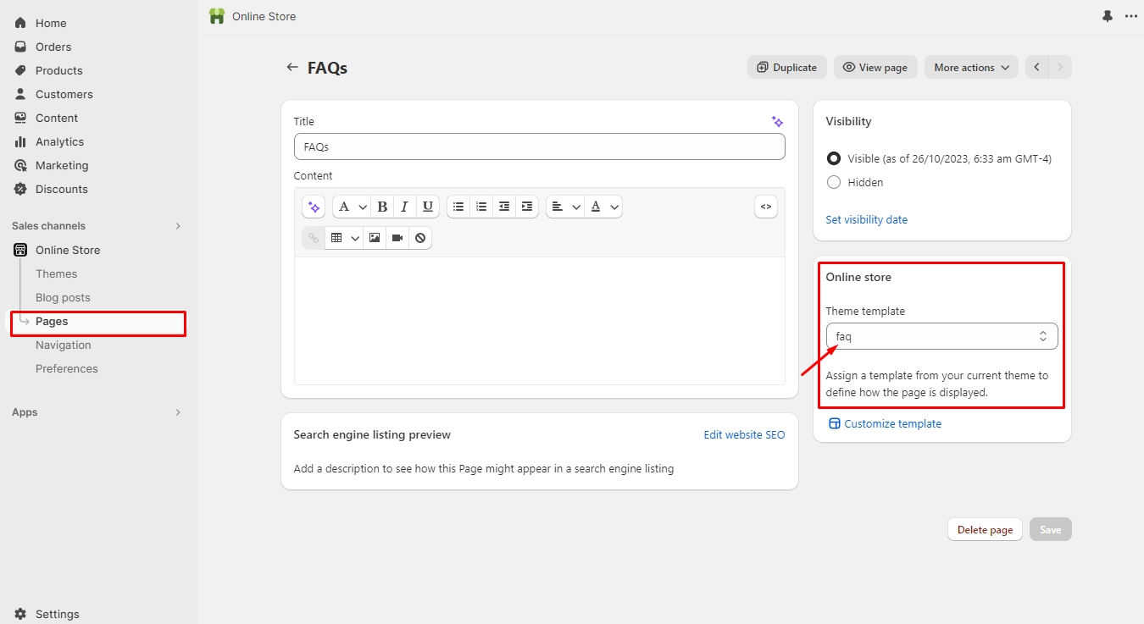Expand the More actions dropdown

click(x=971, y=68)
